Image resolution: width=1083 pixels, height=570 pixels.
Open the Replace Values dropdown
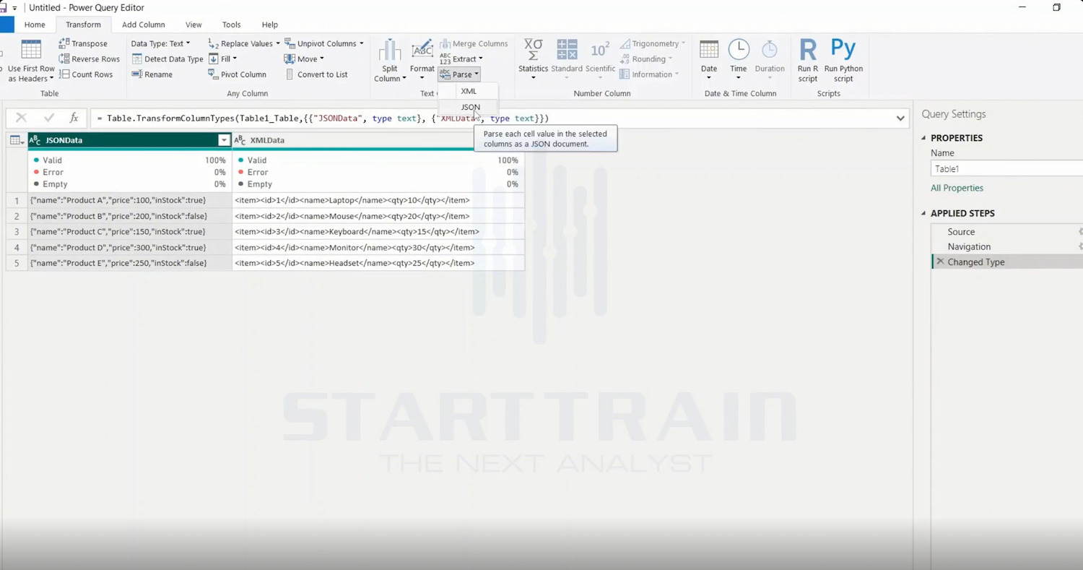pos(244,43)
